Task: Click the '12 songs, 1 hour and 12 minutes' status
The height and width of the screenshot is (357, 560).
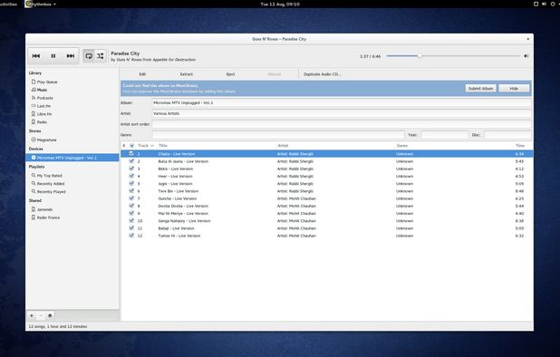Action: (x=57, y=326)
